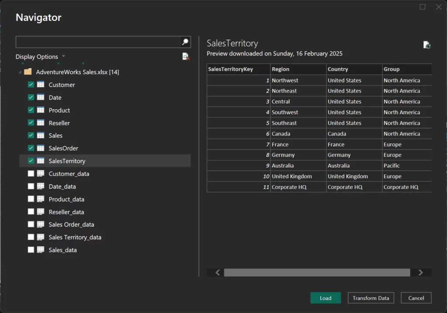This screenshot has height=313, width=447.
Task: Click the SalesTerritoryKey column header
Action: [239, 69]
